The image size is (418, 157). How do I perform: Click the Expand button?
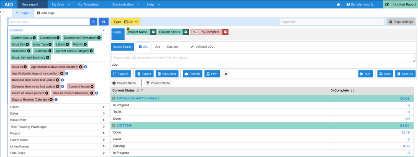tap(121, 74)
